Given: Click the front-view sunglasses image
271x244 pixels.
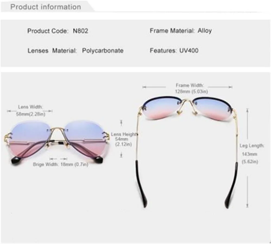Looking at the screenshot, I should tap(57, 143).
